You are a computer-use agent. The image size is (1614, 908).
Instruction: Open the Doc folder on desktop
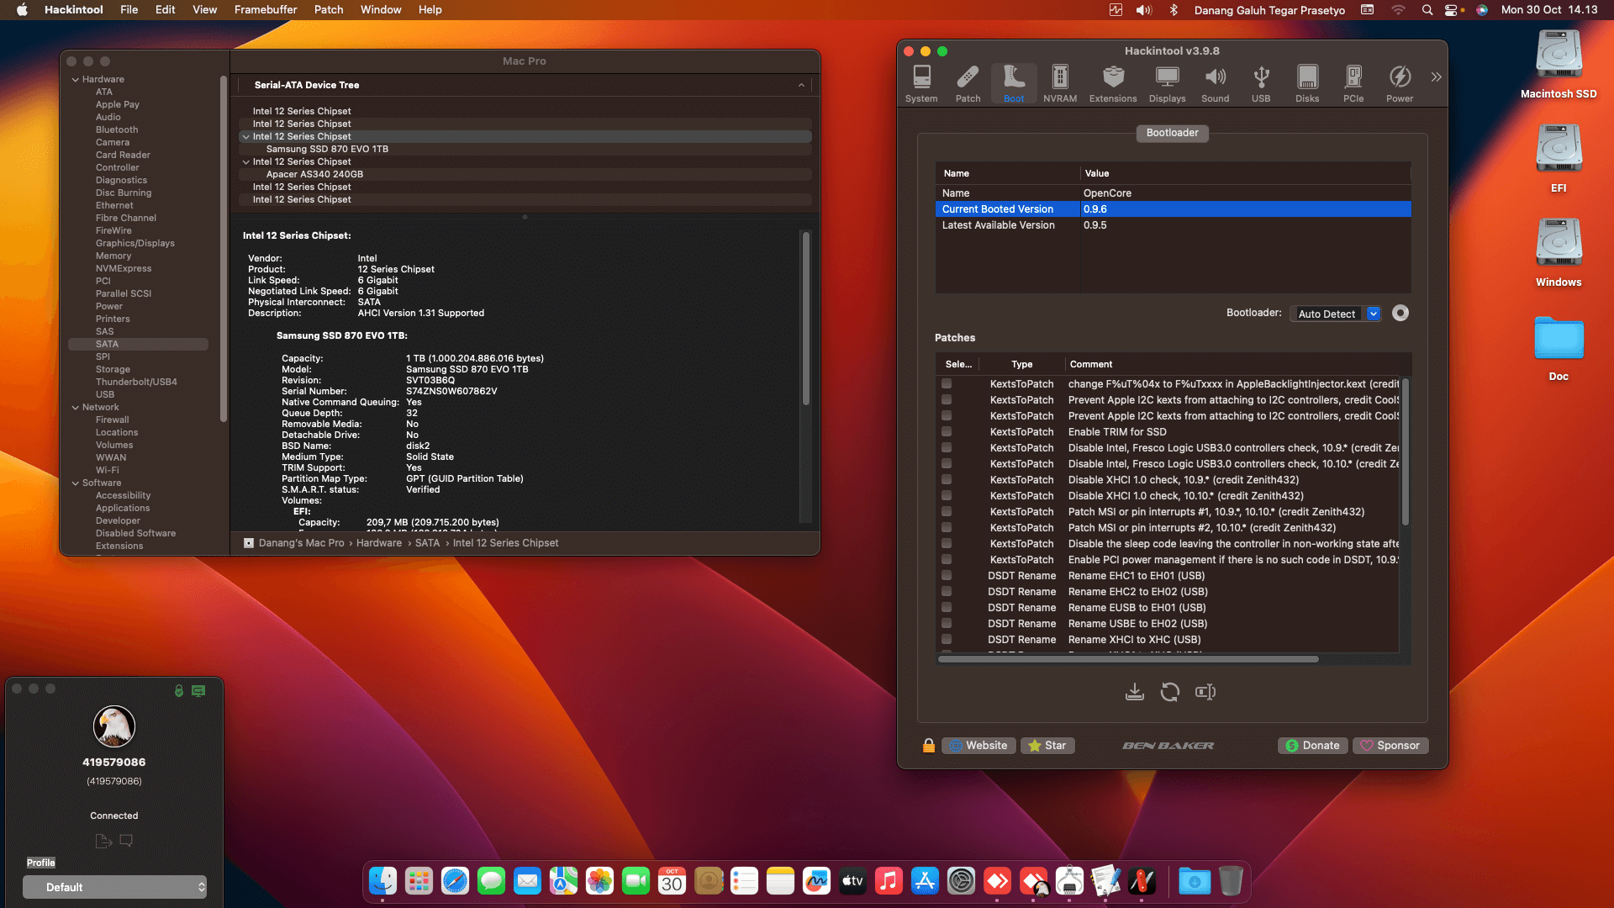pos(1559,348)
